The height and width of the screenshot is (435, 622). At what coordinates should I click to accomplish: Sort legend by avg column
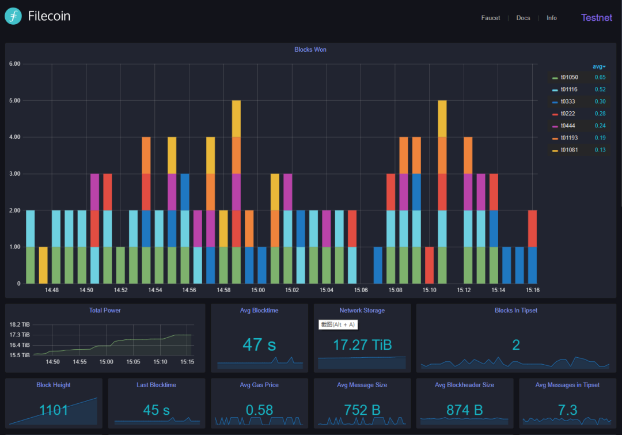tap(599, 67)
